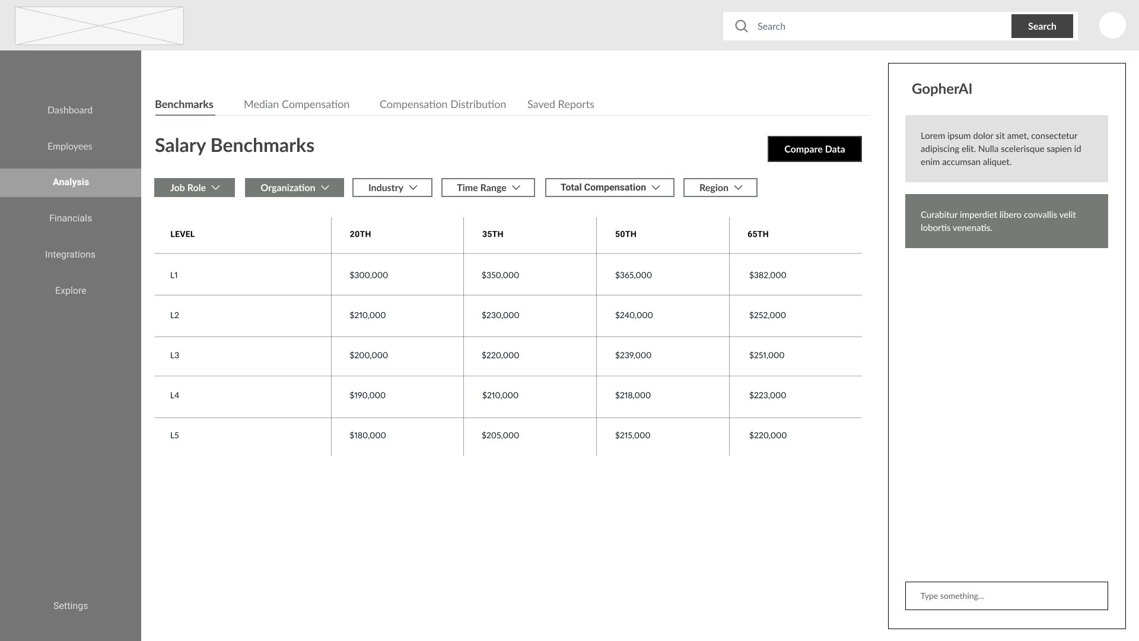This screenshot has height=641, width=1139.
Task: Go to Employees in the sidebar
Action: pos(70,146)
